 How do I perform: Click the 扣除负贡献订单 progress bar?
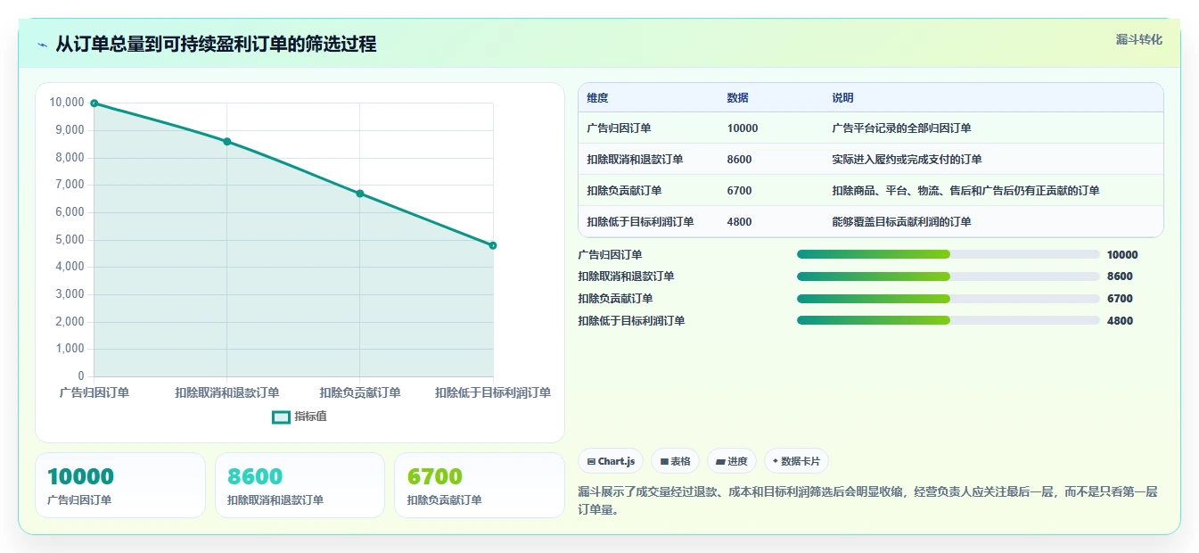coord(949,298)
